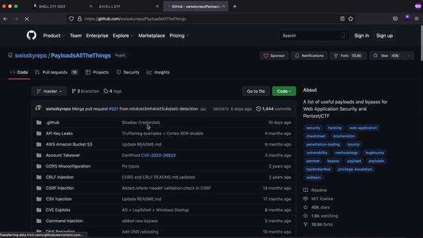Expand the Explore menu
The image size is (423, 238).
pos(123,36)
